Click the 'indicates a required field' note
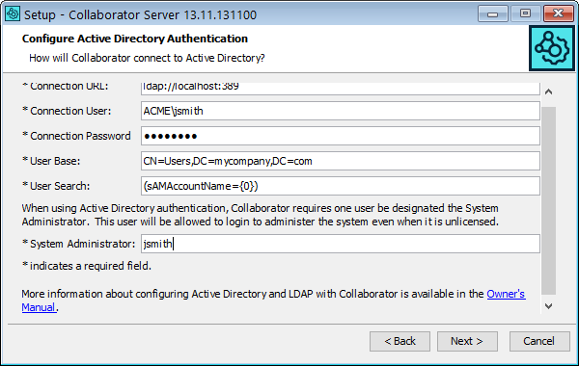The height and width of the screenshot is (366, 579). (x=87, y=266)
